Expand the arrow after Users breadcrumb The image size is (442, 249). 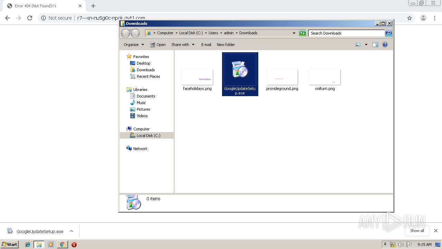[x=221, y=33]
